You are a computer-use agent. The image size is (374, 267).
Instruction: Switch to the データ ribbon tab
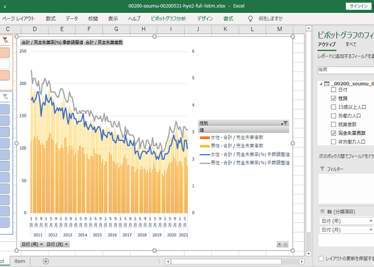72,19
